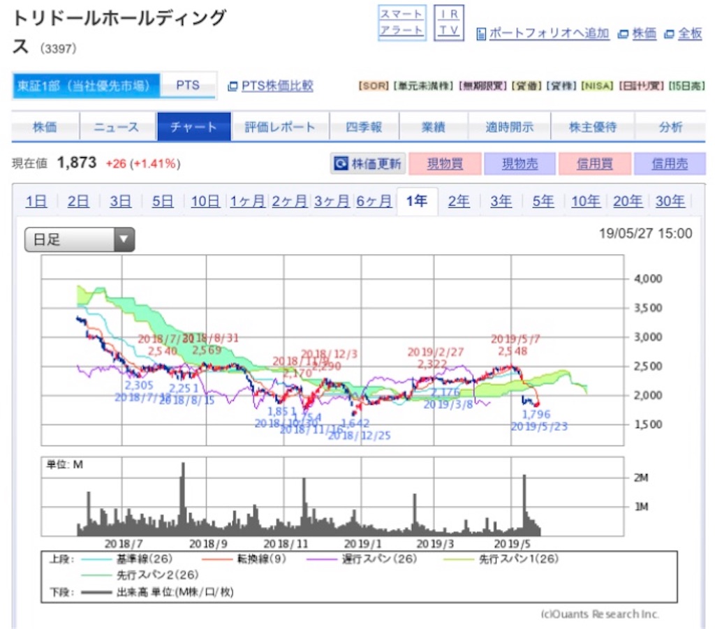This screenshot has height=629, width=715.
Task: Open the ニュース tab
Action: (117, 127)
